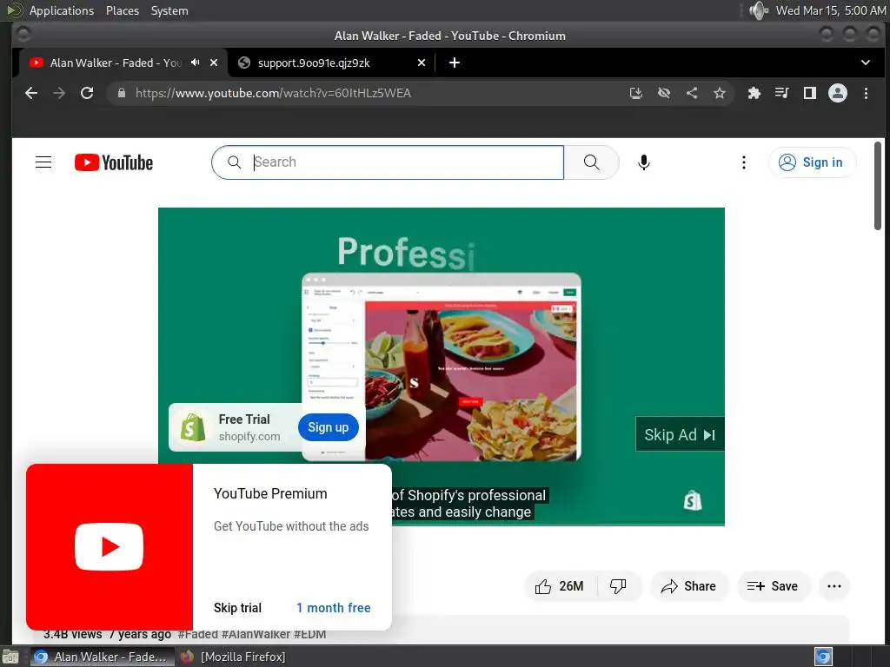Click the Shopify Sign up button

click(328, 427)
